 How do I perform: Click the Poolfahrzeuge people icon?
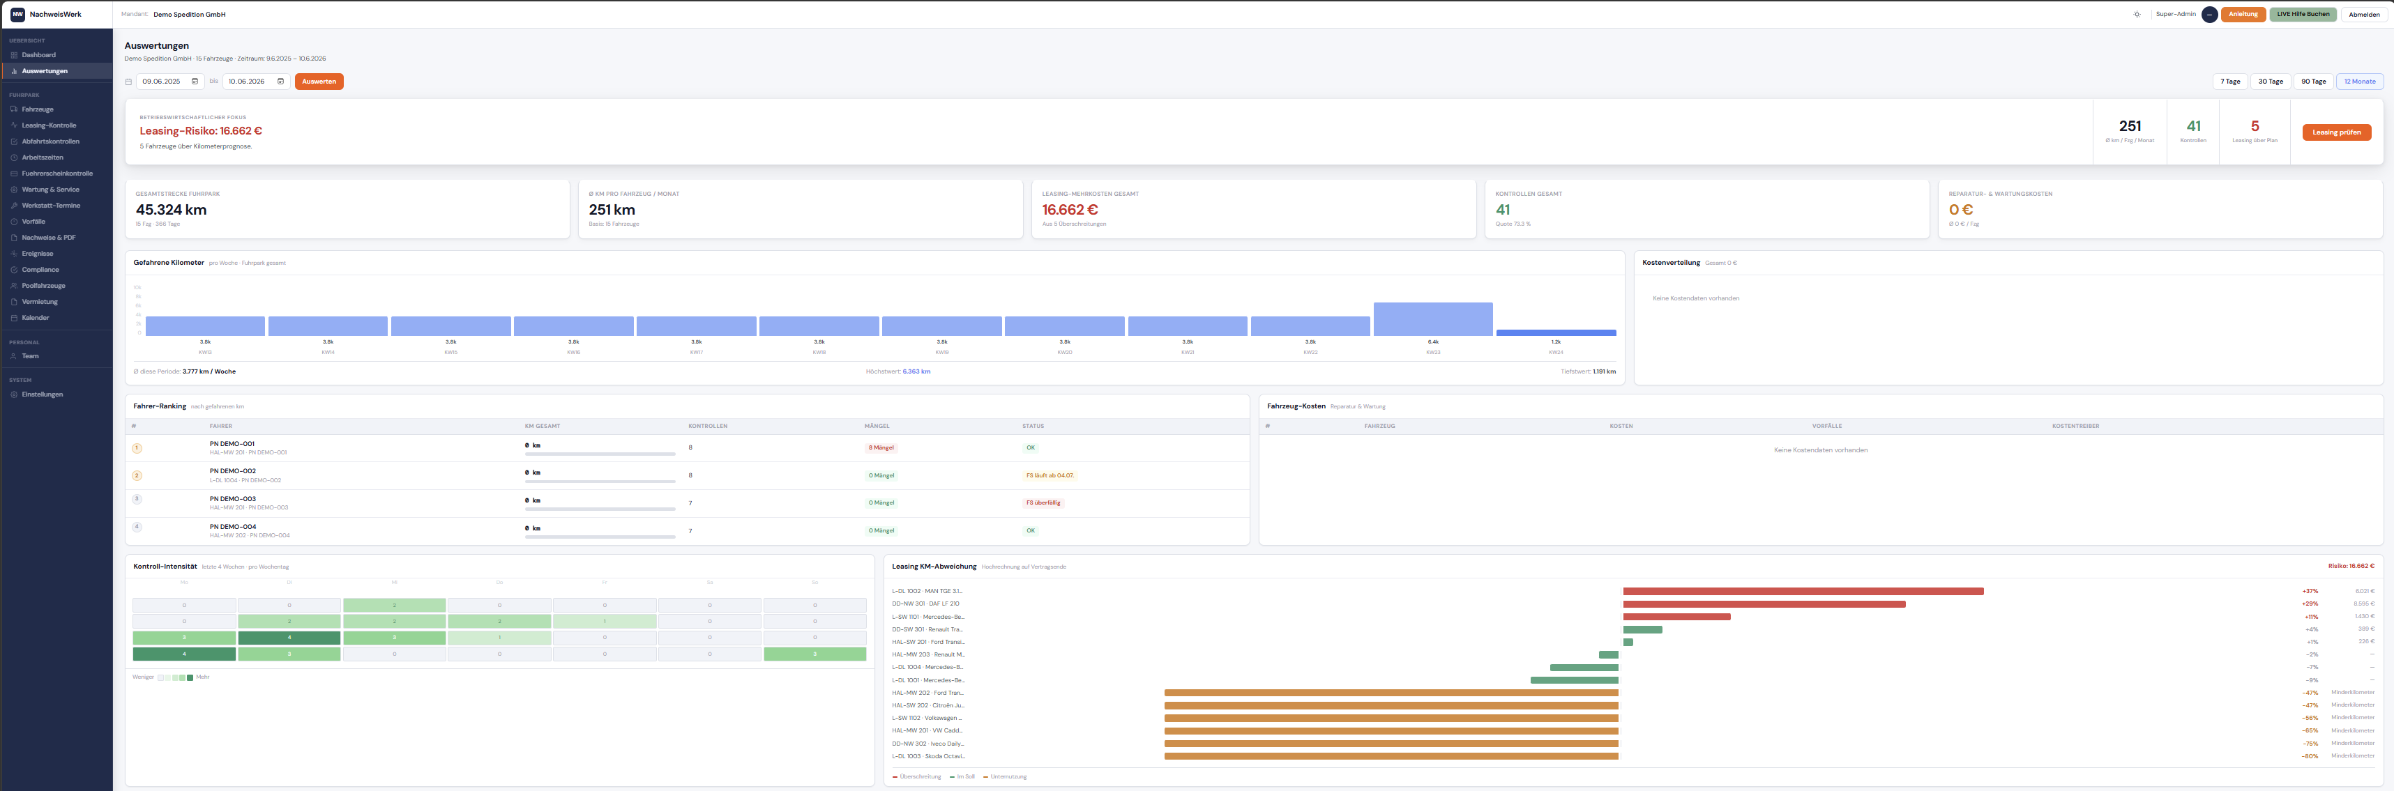tap(14, 286)
